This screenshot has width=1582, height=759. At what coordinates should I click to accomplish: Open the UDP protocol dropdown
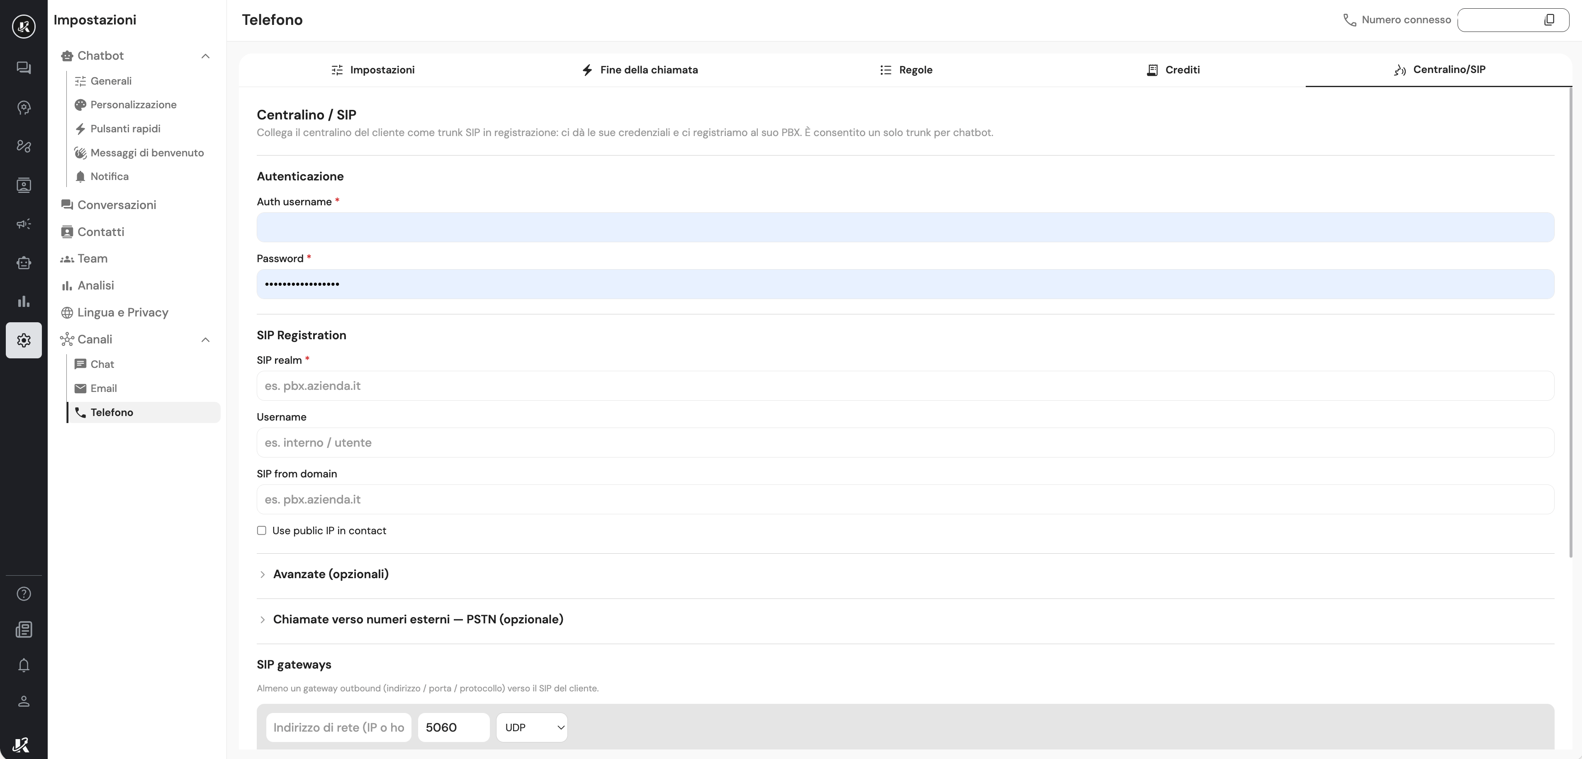click(x=532, y=727)
